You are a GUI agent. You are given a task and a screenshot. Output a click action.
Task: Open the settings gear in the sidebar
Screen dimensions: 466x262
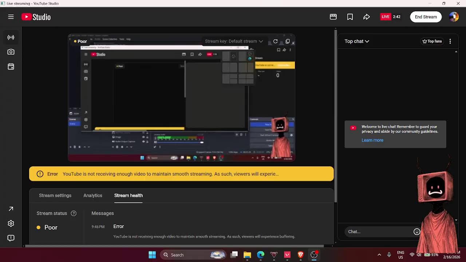11,223
